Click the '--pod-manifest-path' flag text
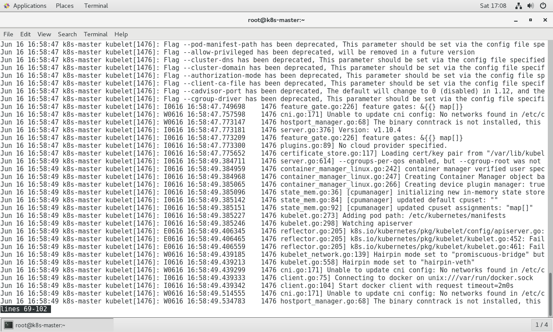The width and height of the screenshot is (553, 332). pyautogui.click(x=220, y=45)
